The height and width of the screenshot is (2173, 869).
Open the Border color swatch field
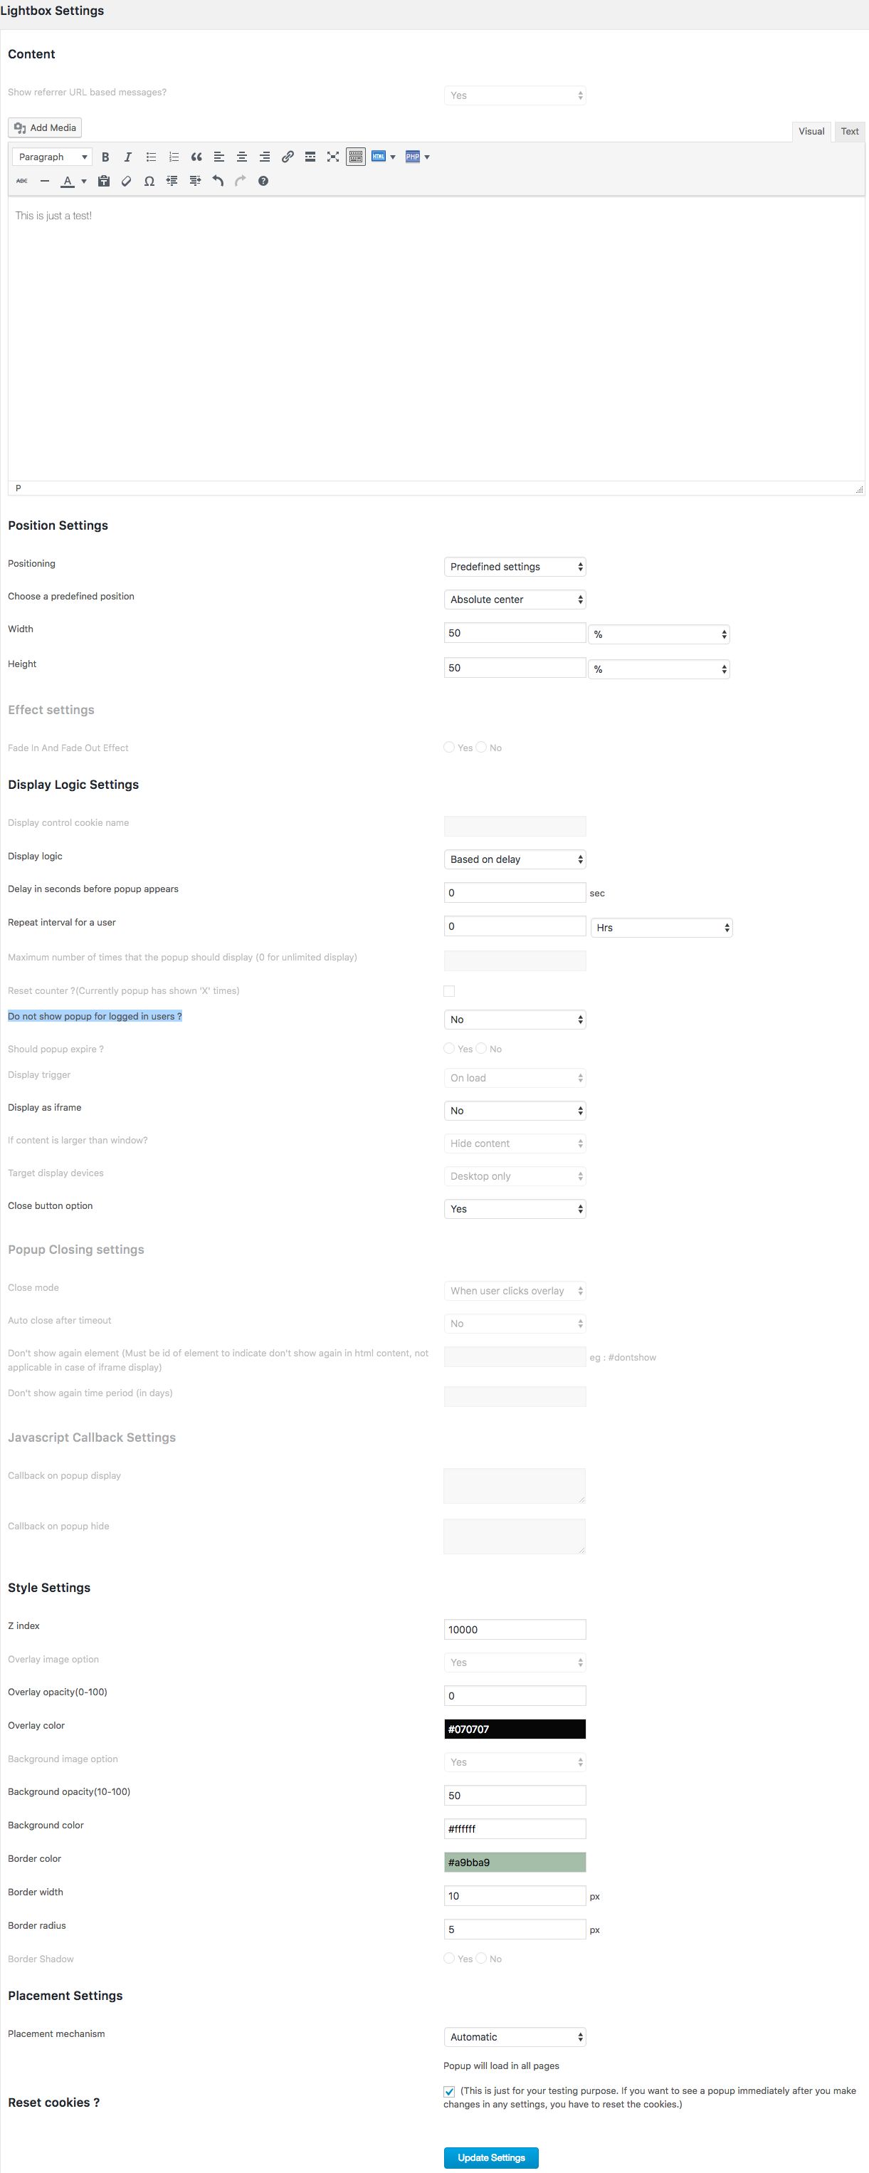point(514,1863)
